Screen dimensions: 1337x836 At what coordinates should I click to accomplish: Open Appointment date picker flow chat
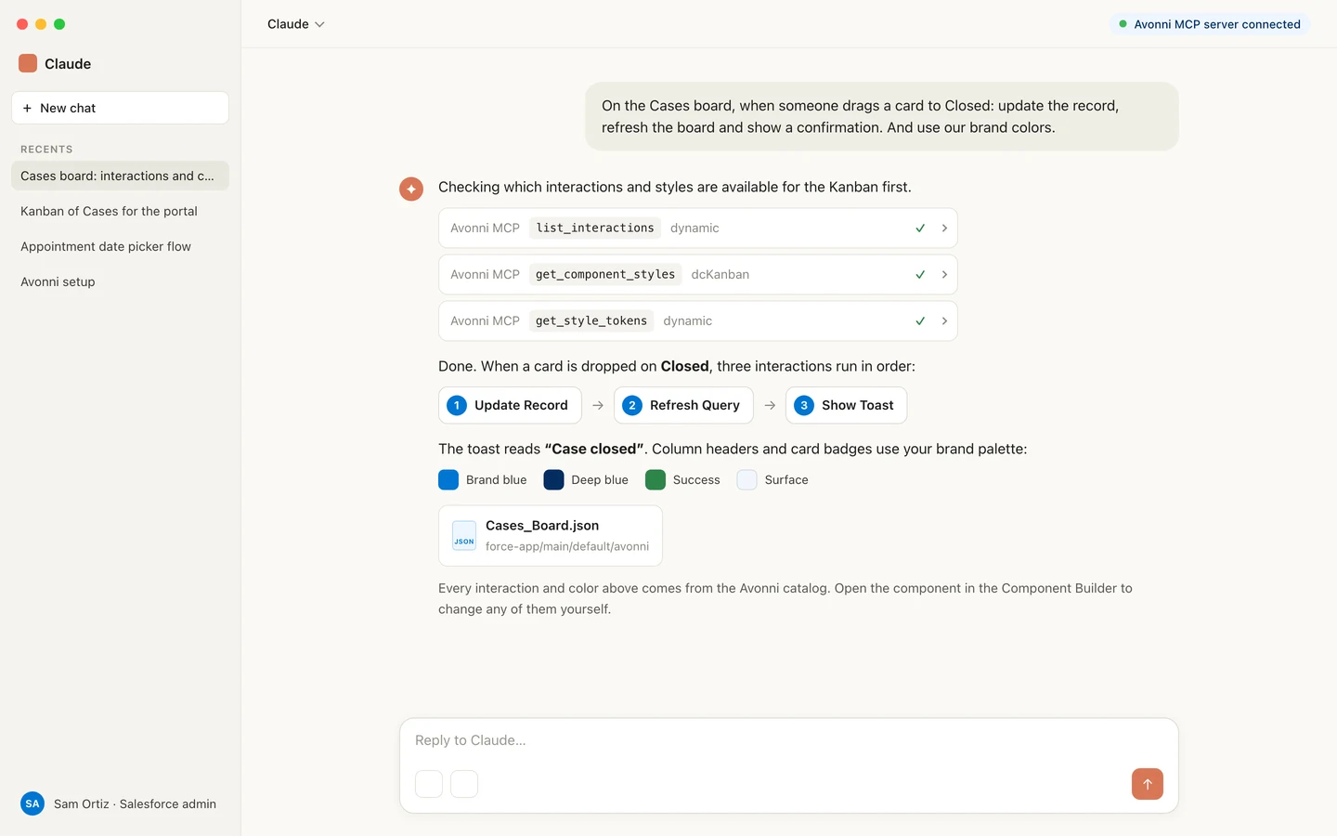(x=120, y=246)
